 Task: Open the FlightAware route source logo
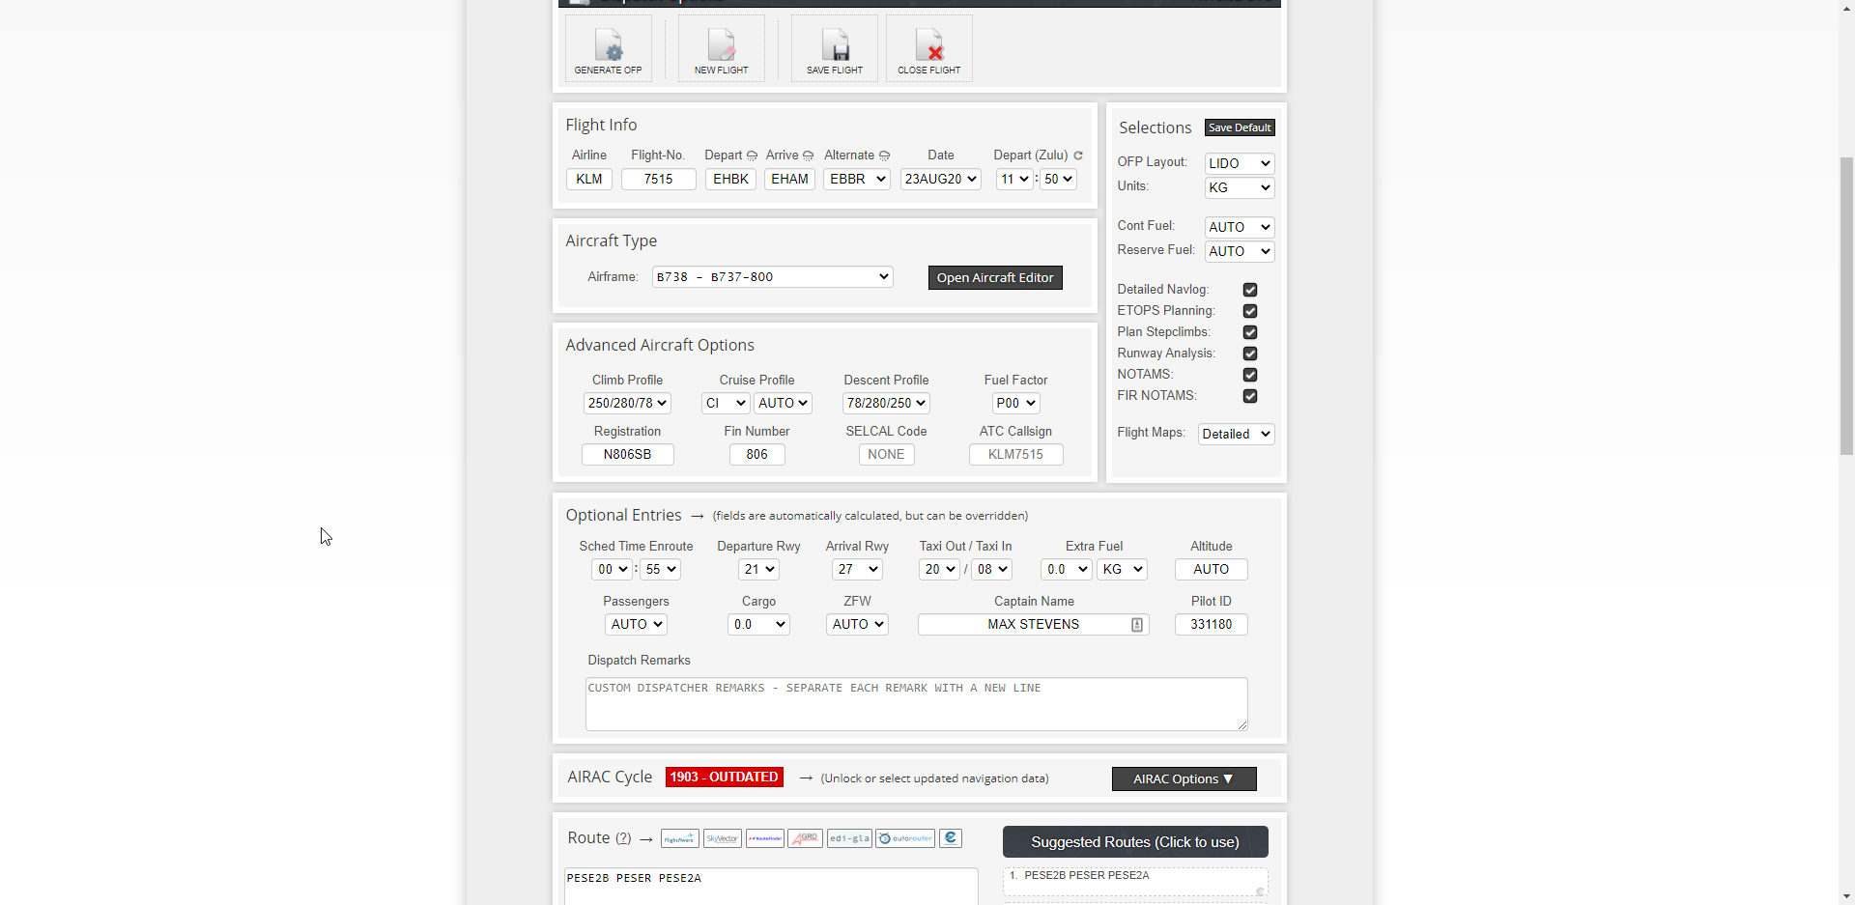tap(679, 838)
